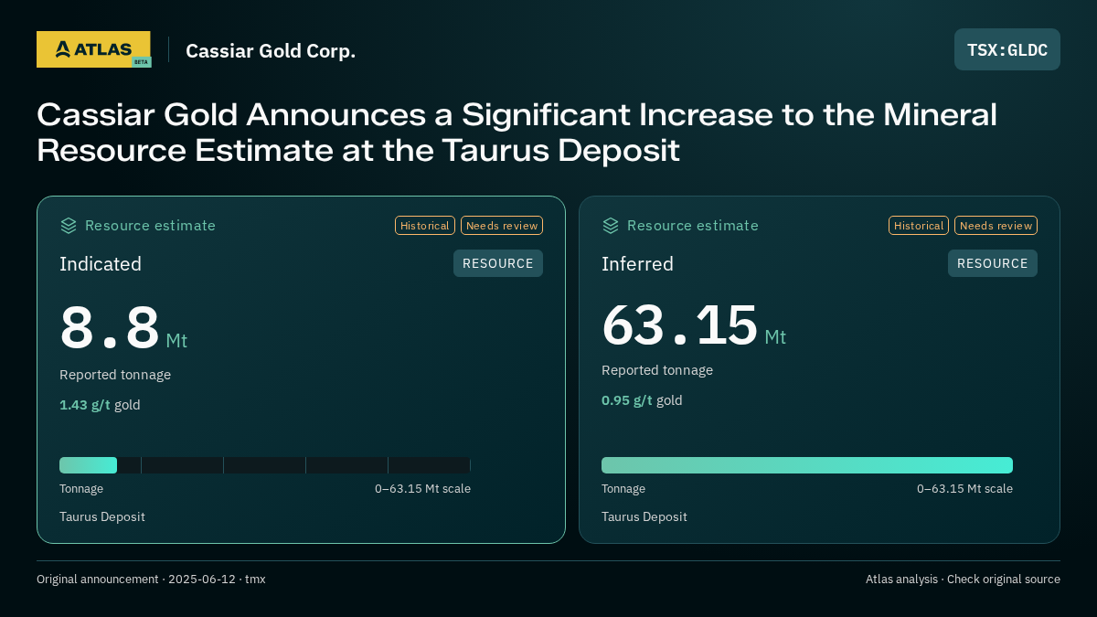Click Resource estimate title on Indicated card
Image resolution: width=1097 pixels, height=617 pixels.
click(x=150, y=226)
